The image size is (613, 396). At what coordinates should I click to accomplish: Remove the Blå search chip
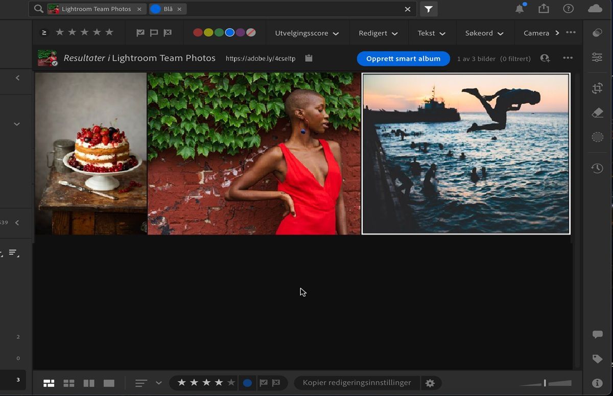pyautogui.click(x=179, y=9)
